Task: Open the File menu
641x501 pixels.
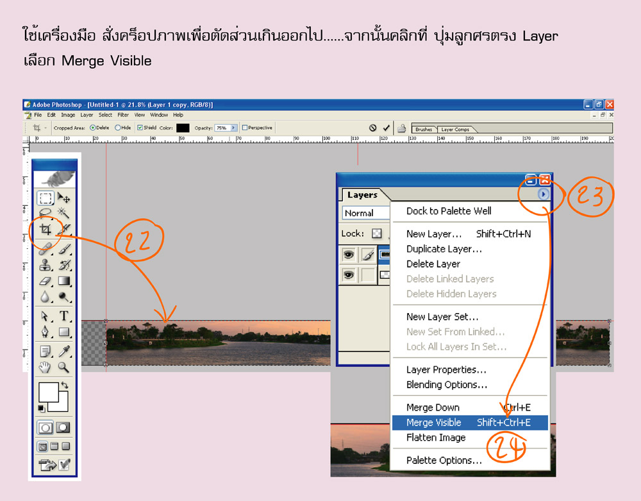Action: click(38, 115)
